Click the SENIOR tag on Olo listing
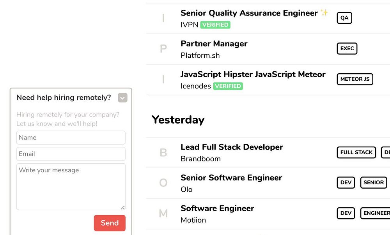The width and height of the screenshot is (390, 235). pyautogui.click(x=373, y=182)
